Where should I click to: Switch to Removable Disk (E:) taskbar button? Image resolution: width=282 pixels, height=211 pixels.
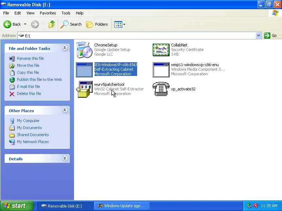65,206
